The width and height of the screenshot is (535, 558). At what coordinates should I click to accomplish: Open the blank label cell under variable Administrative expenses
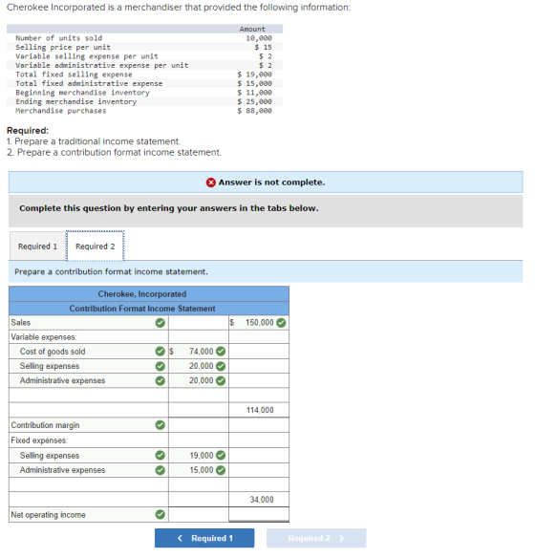point(89,396)
